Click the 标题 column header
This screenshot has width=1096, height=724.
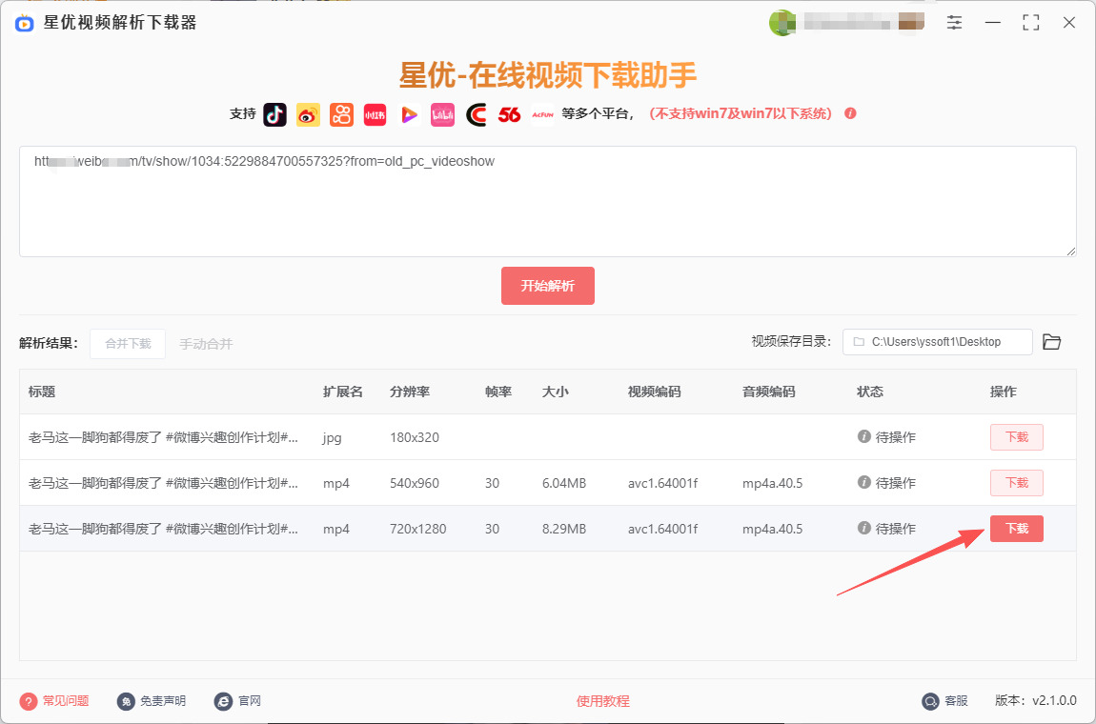[x=42, y=392]
